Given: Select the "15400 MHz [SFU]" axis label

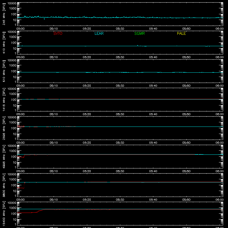Looking at the screenshot, I should 4,213.
